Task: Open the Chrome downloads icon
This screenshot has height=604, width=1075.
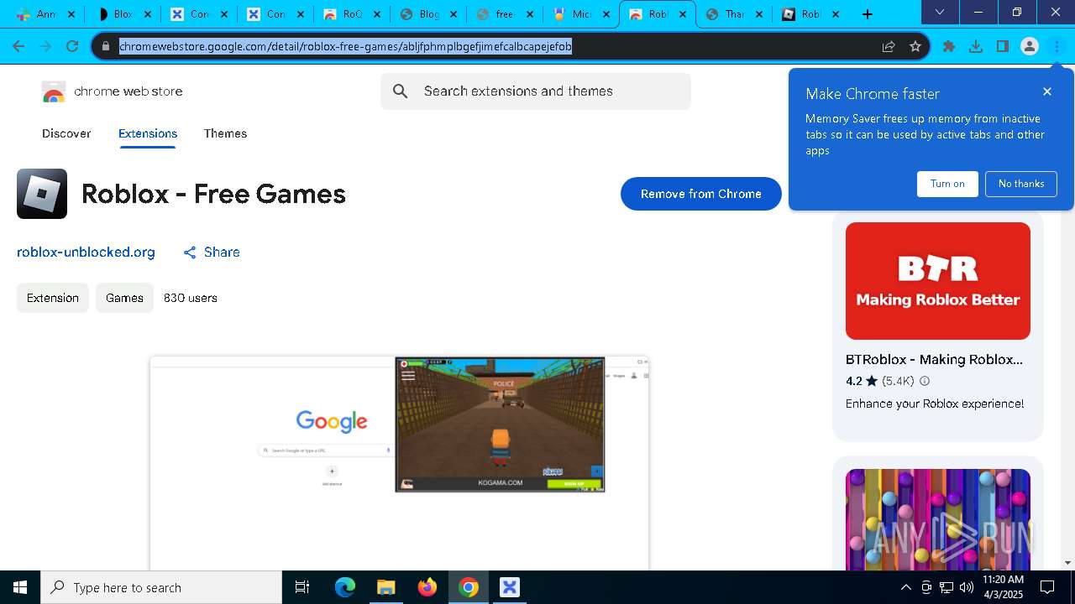Action: tap(976, 46)
